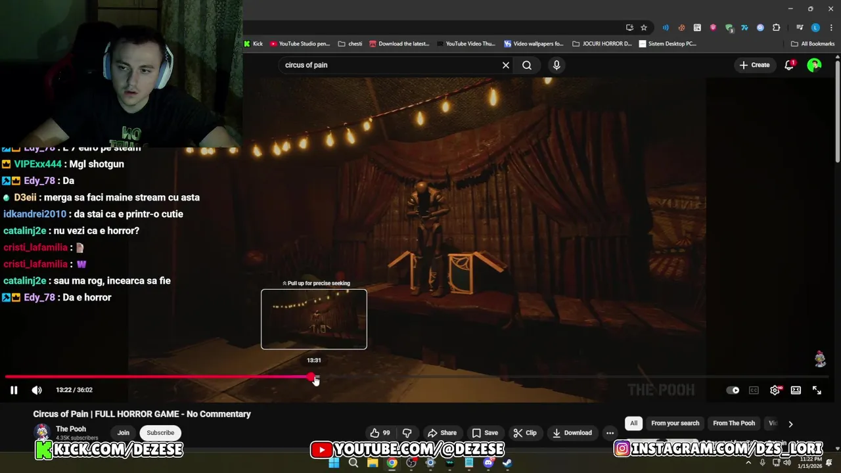Mute the video with the volume icon
The width and height of the screenshot is (841, 473).
37,390
